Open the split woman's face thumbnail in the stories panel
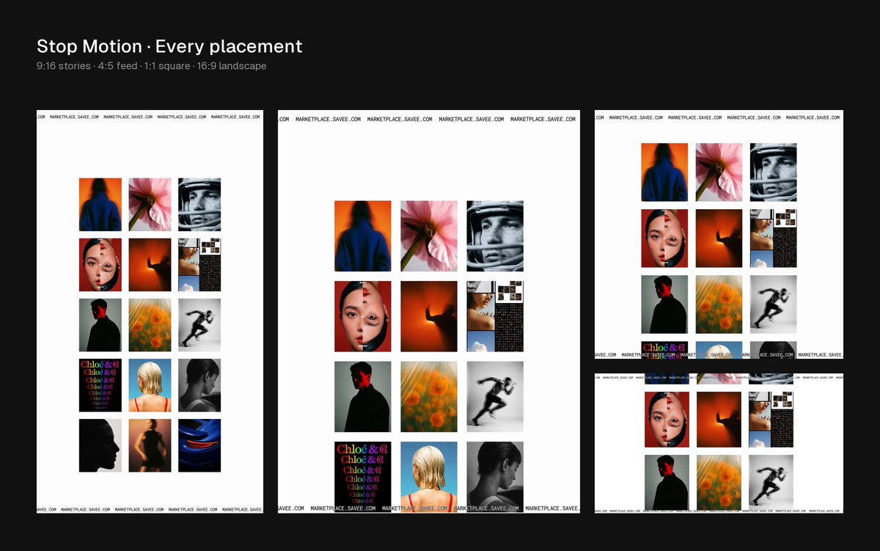 (100, 265)
